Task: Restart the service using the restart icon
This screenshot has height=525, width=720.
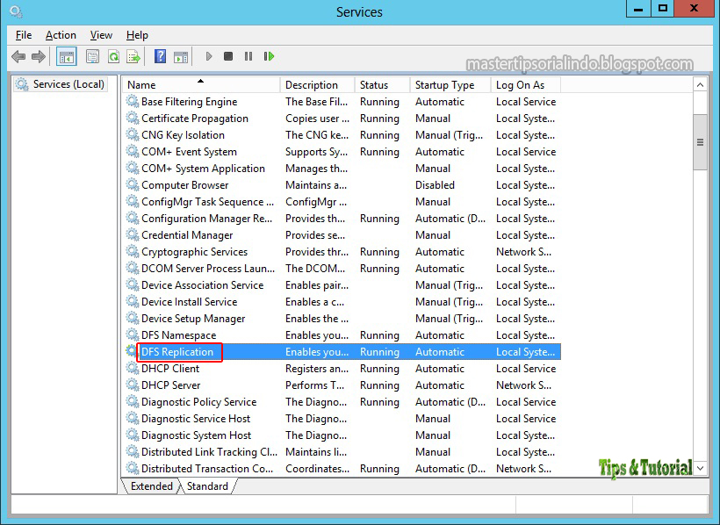Action: point(270,56)
